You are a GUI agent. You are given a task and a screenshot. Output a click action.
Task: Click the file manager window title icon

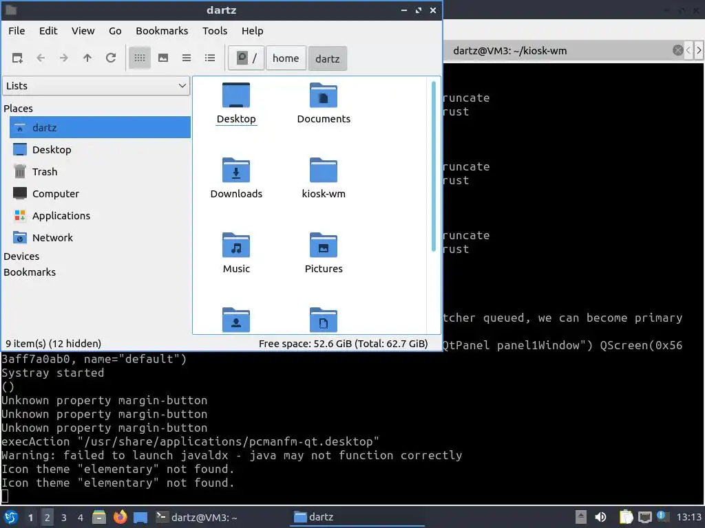click(x=11, y=10)
